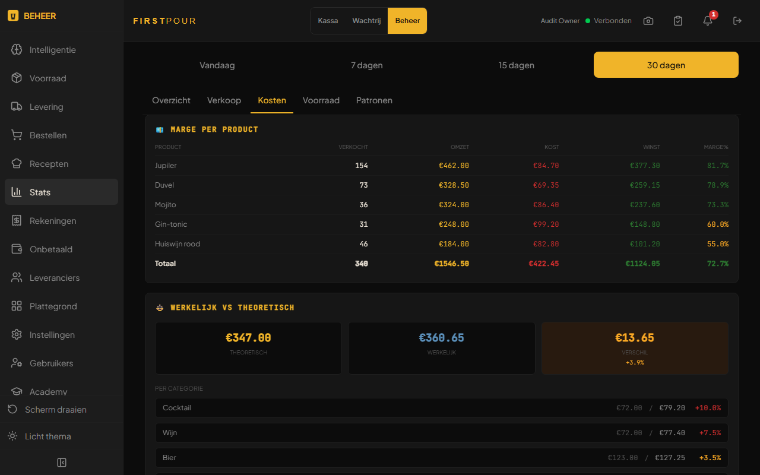The width and height of the screenshot is (760, 475).
Task: Switch to Kassa mode
Action: [x=328, y=21]
